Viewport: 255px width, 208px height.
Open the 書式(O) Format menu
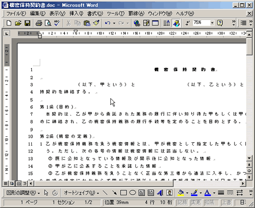pos(95,14)
